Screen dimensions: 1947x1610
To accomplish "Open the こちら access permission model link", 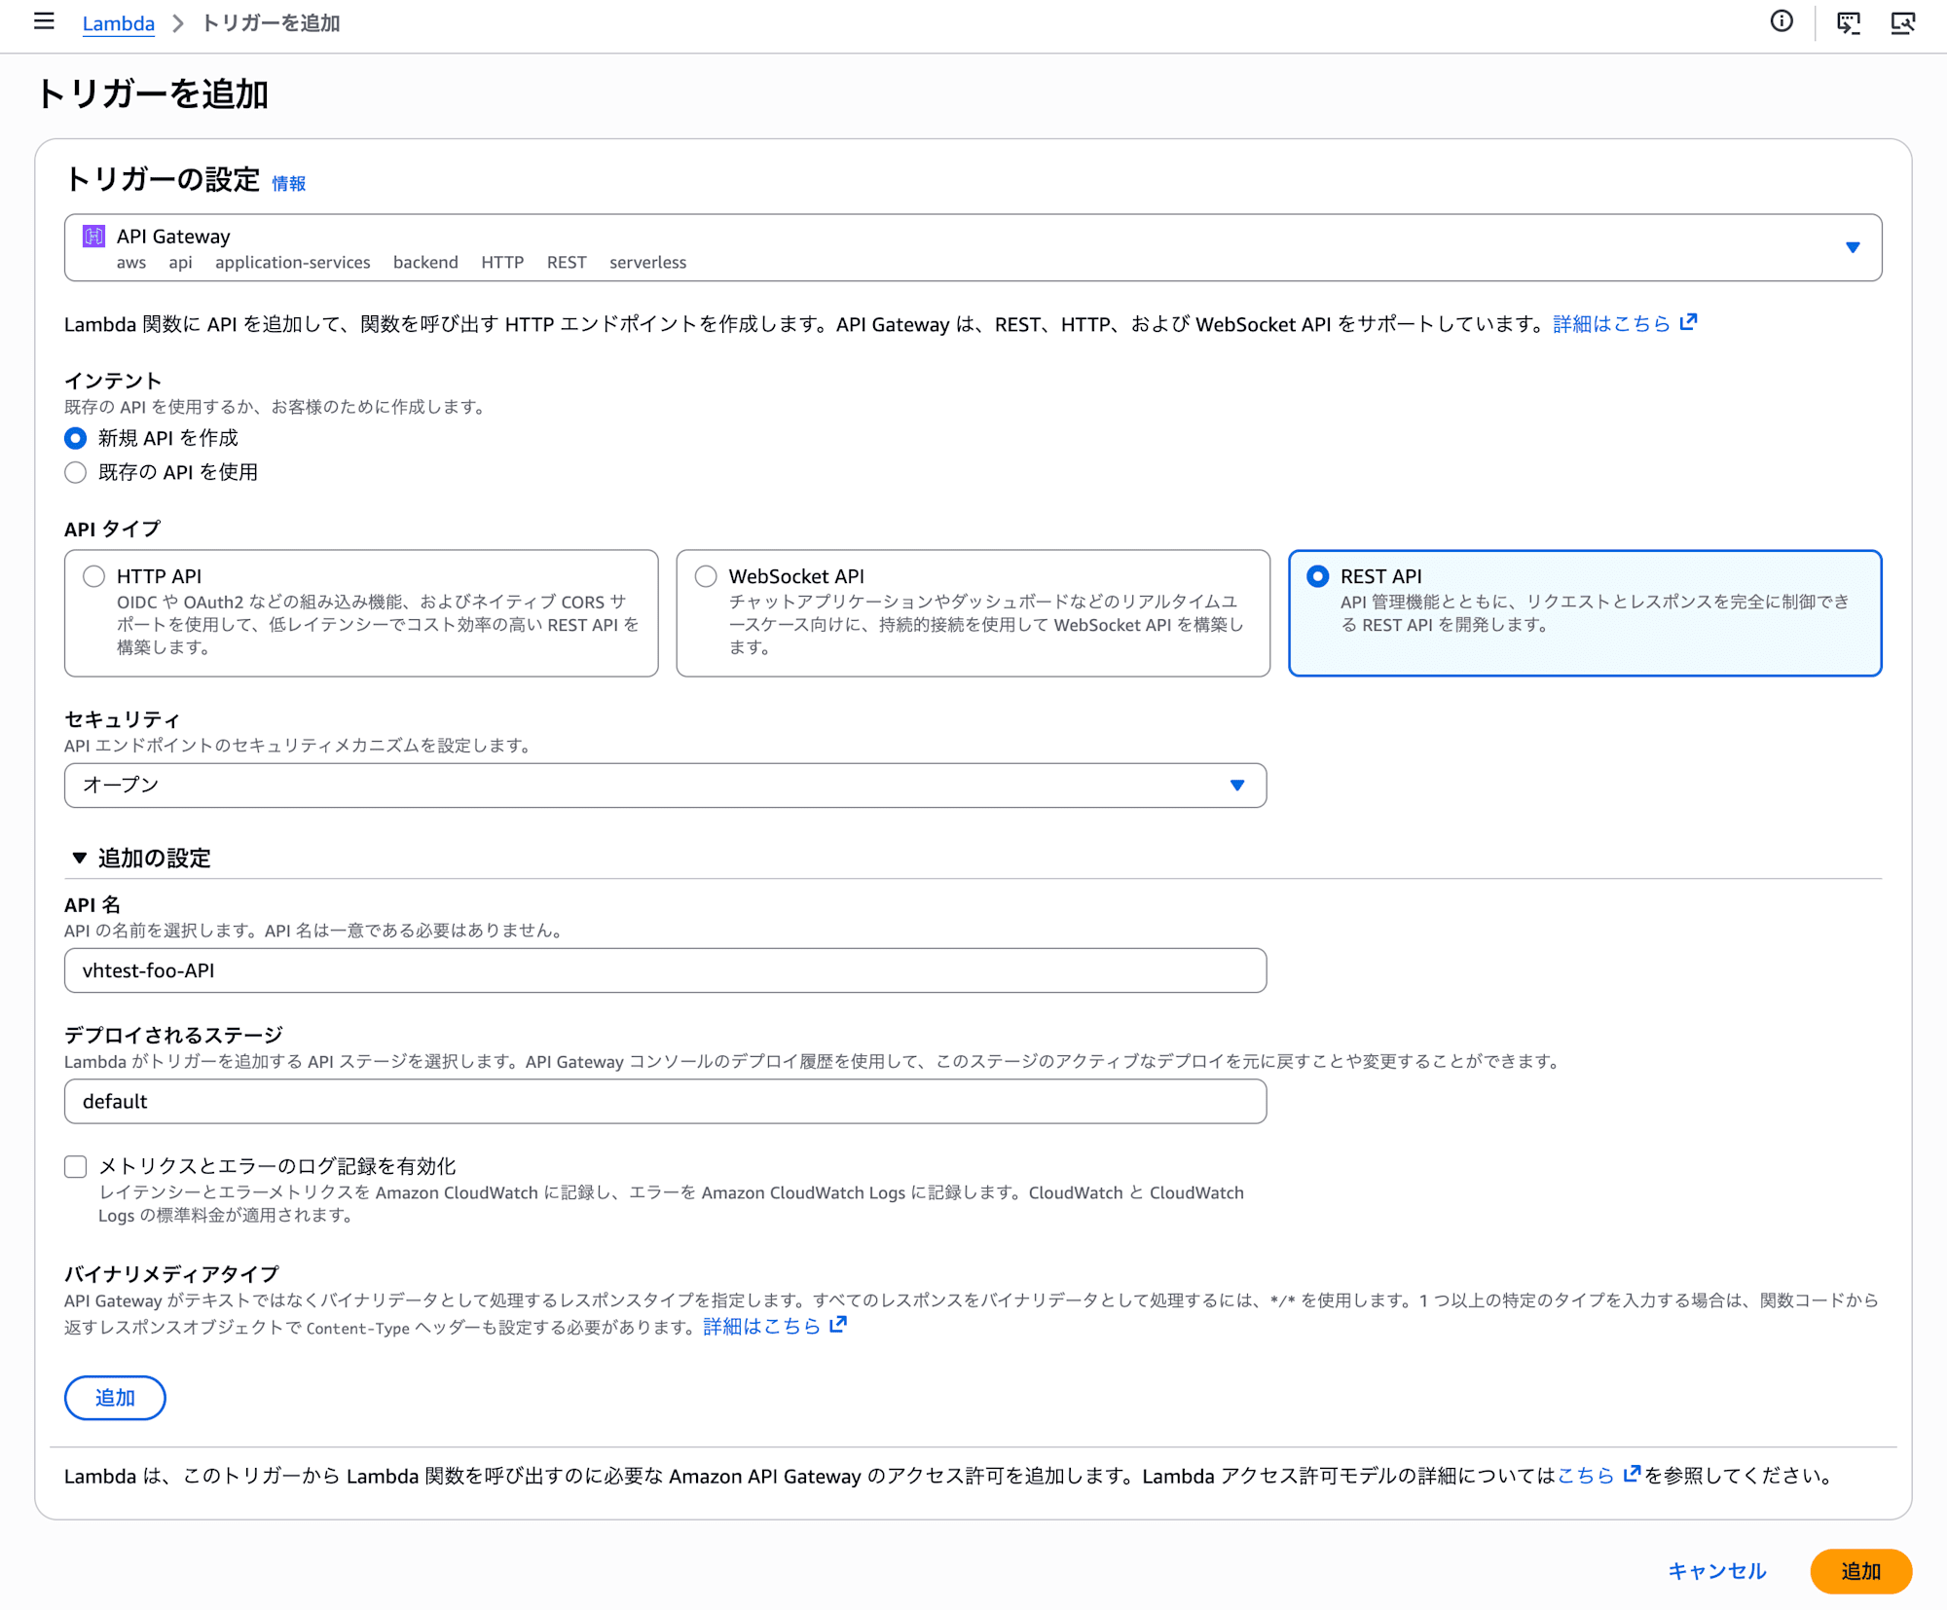I will point(1586,1476).
